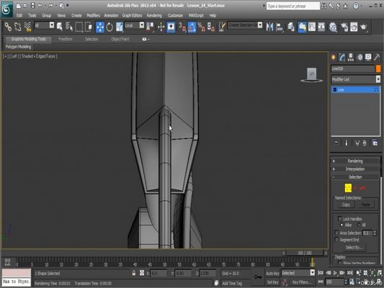Click the Select By... button

click(354, 248)
